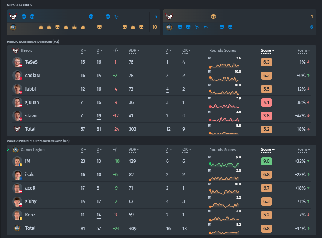Sort GamerLegion table by Form column
Viewport: 322px width, 238px height.
(x=304, y=150)
